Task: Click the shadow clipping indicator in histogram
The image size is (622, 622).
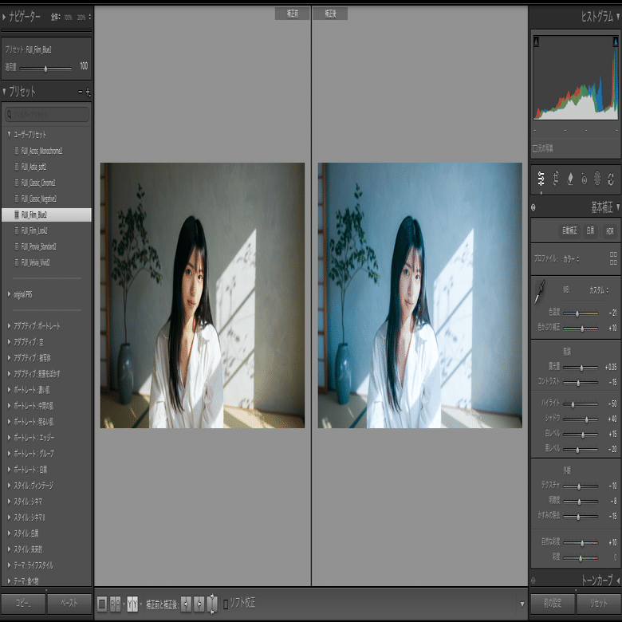Action: (536, 41)
